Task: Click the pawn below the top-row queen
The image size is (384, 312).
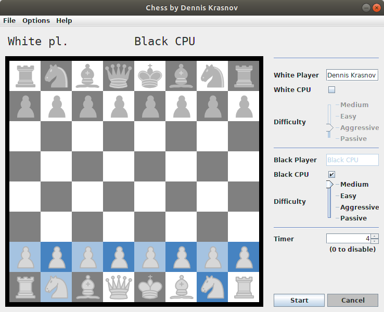Action: click(x=119, y=107)
